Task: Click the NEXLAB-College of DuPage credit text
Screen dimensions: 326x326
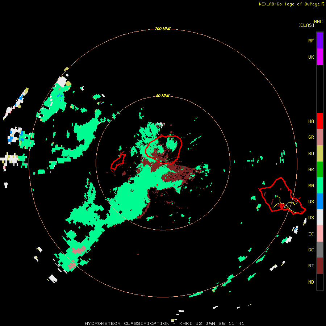Action: pos(289,4)
